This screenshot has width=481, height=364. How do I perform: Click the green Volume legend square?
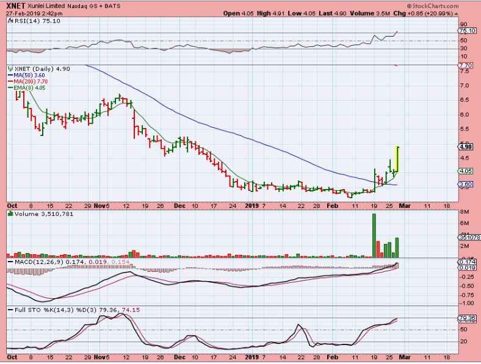tap(10, 214)
